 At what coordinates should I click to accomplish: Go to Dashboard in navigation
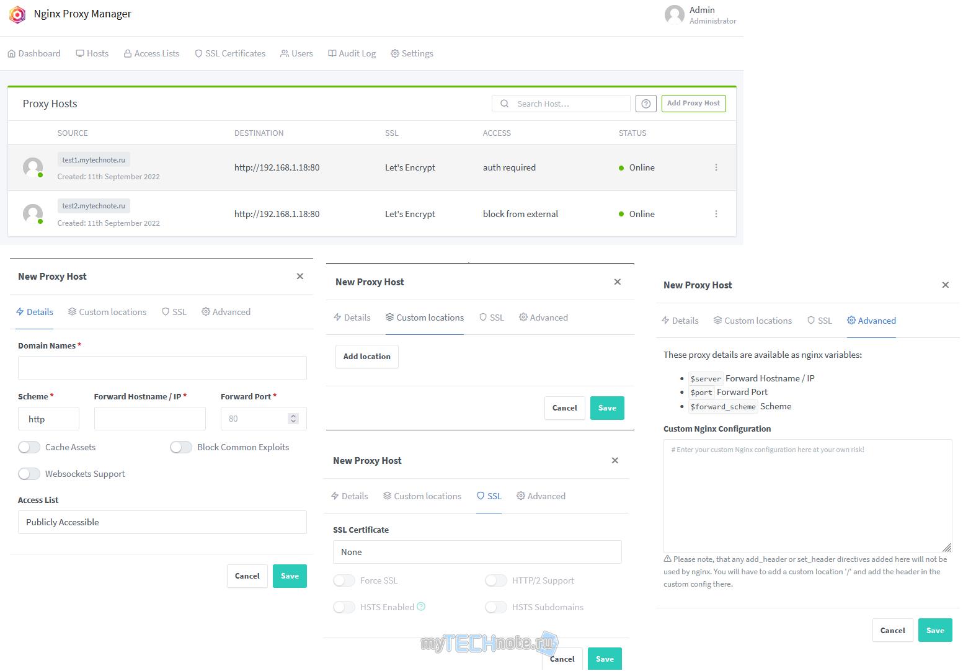pyautogui.click(x=34, y=53)
